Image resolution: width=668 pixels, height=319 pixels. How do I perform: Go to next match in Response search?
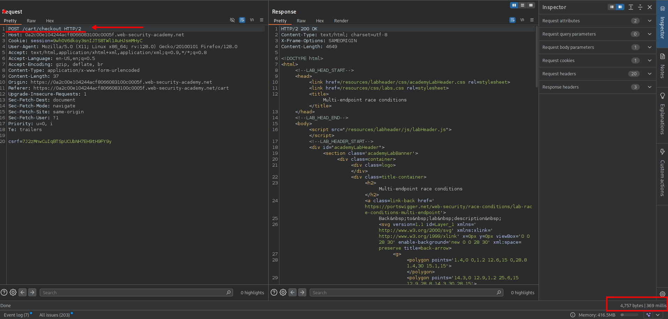point(302,293)
